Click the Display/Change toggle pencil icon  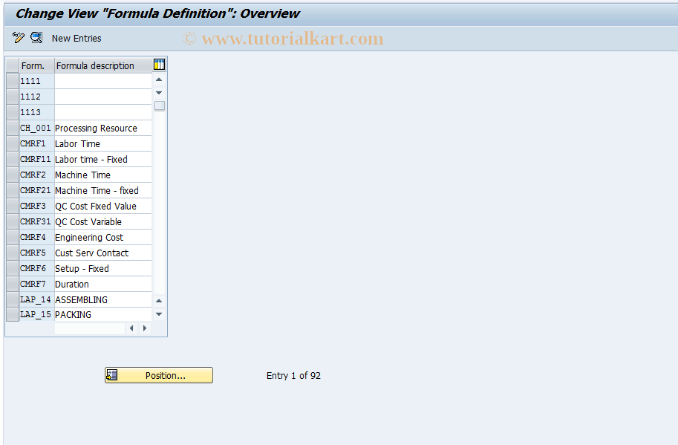tap(18, 38)
